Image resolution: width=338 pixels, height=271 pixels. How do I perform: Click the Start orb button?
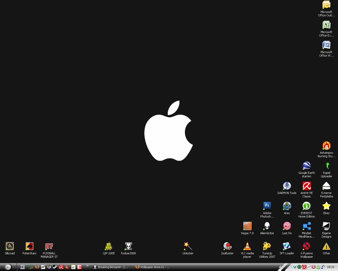click(x=8, y=267)
